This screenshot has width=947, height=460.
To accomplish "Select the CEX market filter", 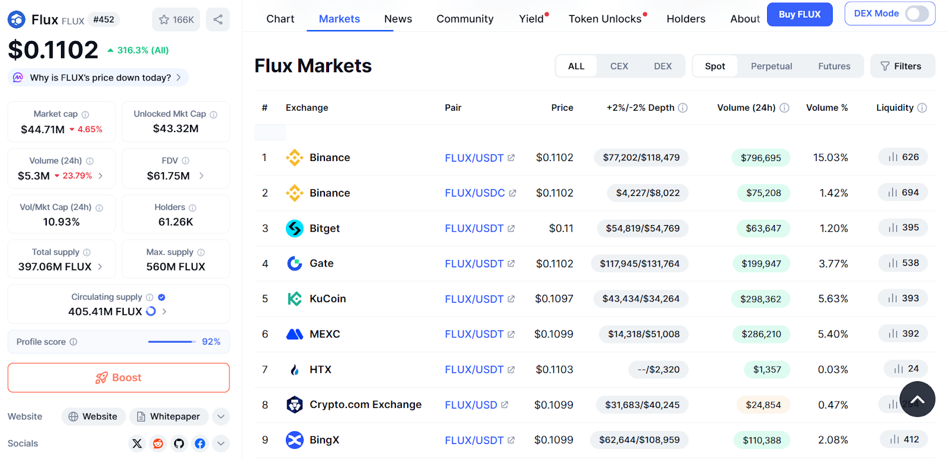I will click(619, 66).
